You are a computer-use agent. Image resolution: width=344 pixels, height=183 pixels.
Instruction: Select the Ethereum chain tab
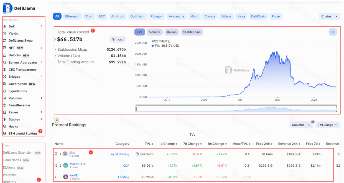click(72, 16)
